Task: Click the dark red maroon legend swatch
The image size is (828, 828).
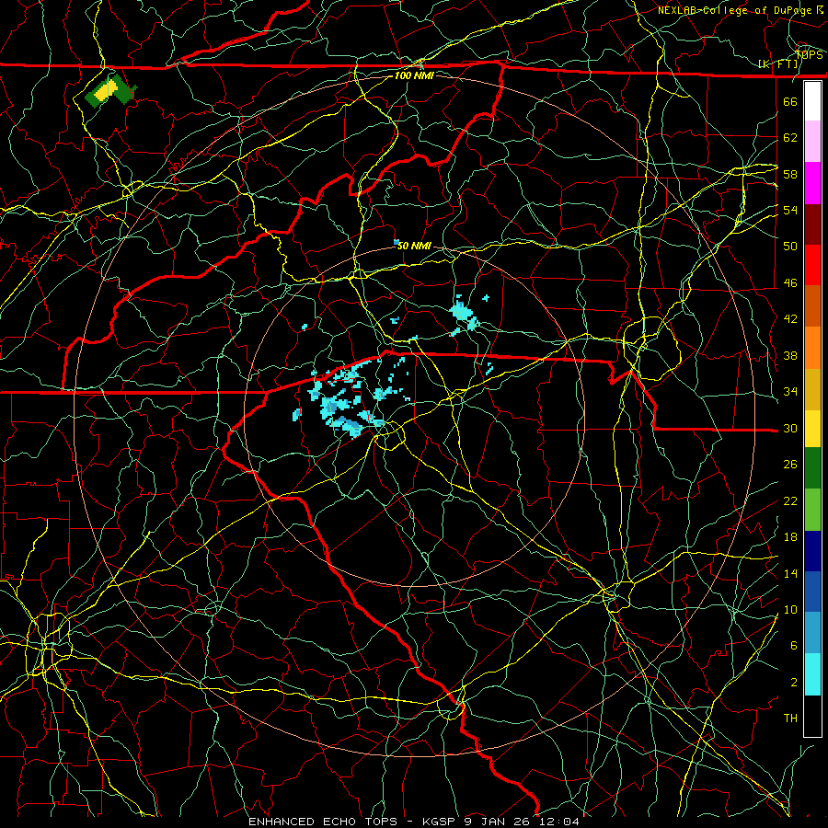Action: click(812, 224)
